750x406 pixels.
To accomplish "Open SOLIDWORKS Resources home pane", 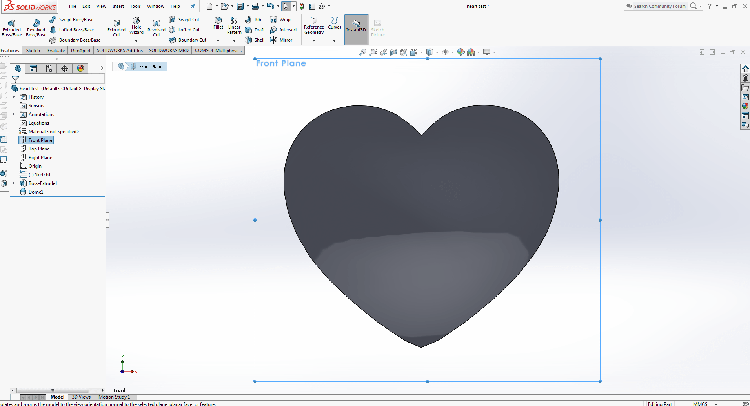I will point(745,69).
